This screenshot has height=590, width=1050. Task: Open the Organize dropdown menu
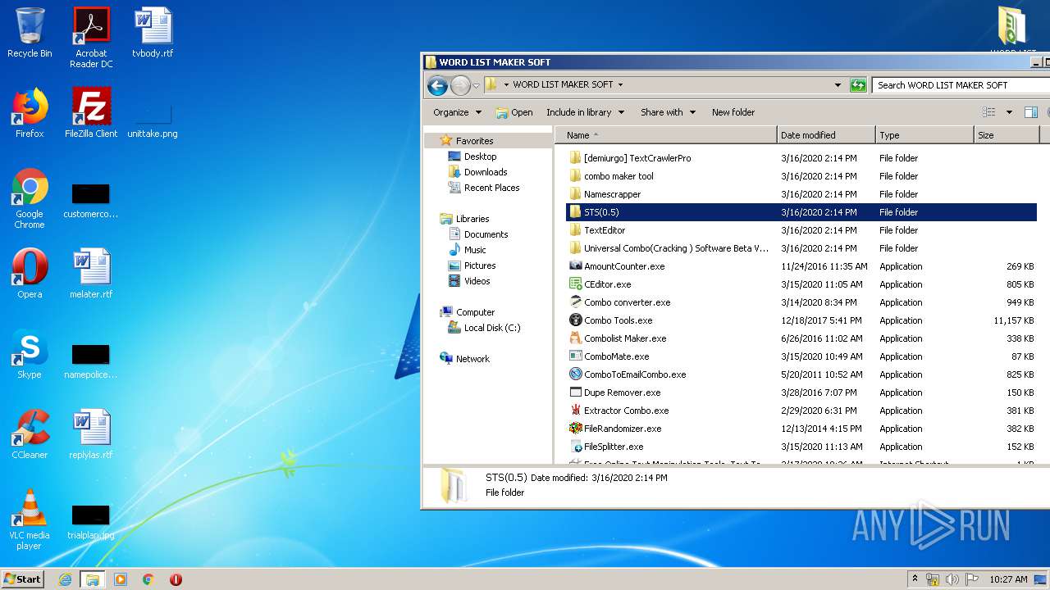point(458,112)
